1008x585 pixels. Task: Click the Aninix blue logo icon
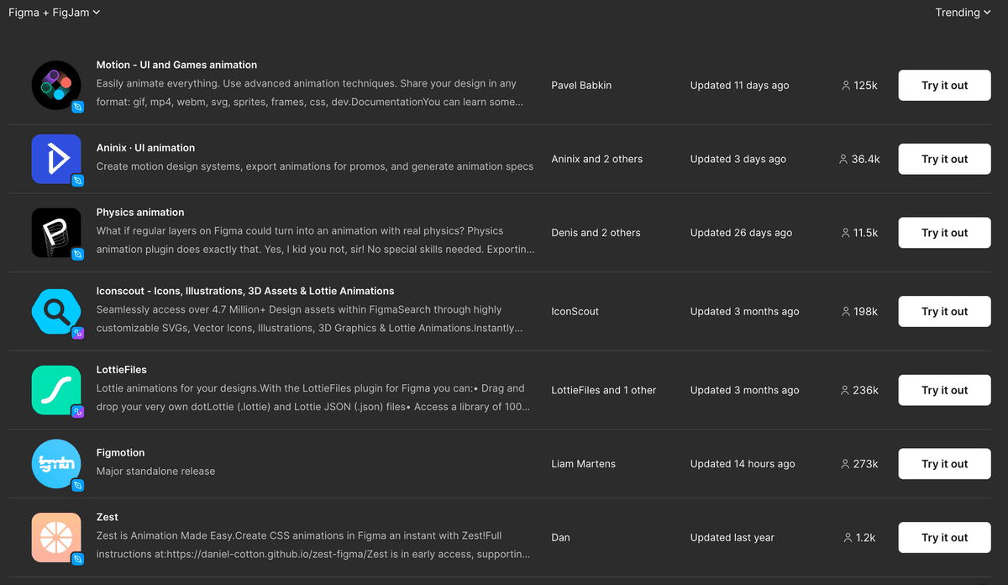(x=56, y=159)
